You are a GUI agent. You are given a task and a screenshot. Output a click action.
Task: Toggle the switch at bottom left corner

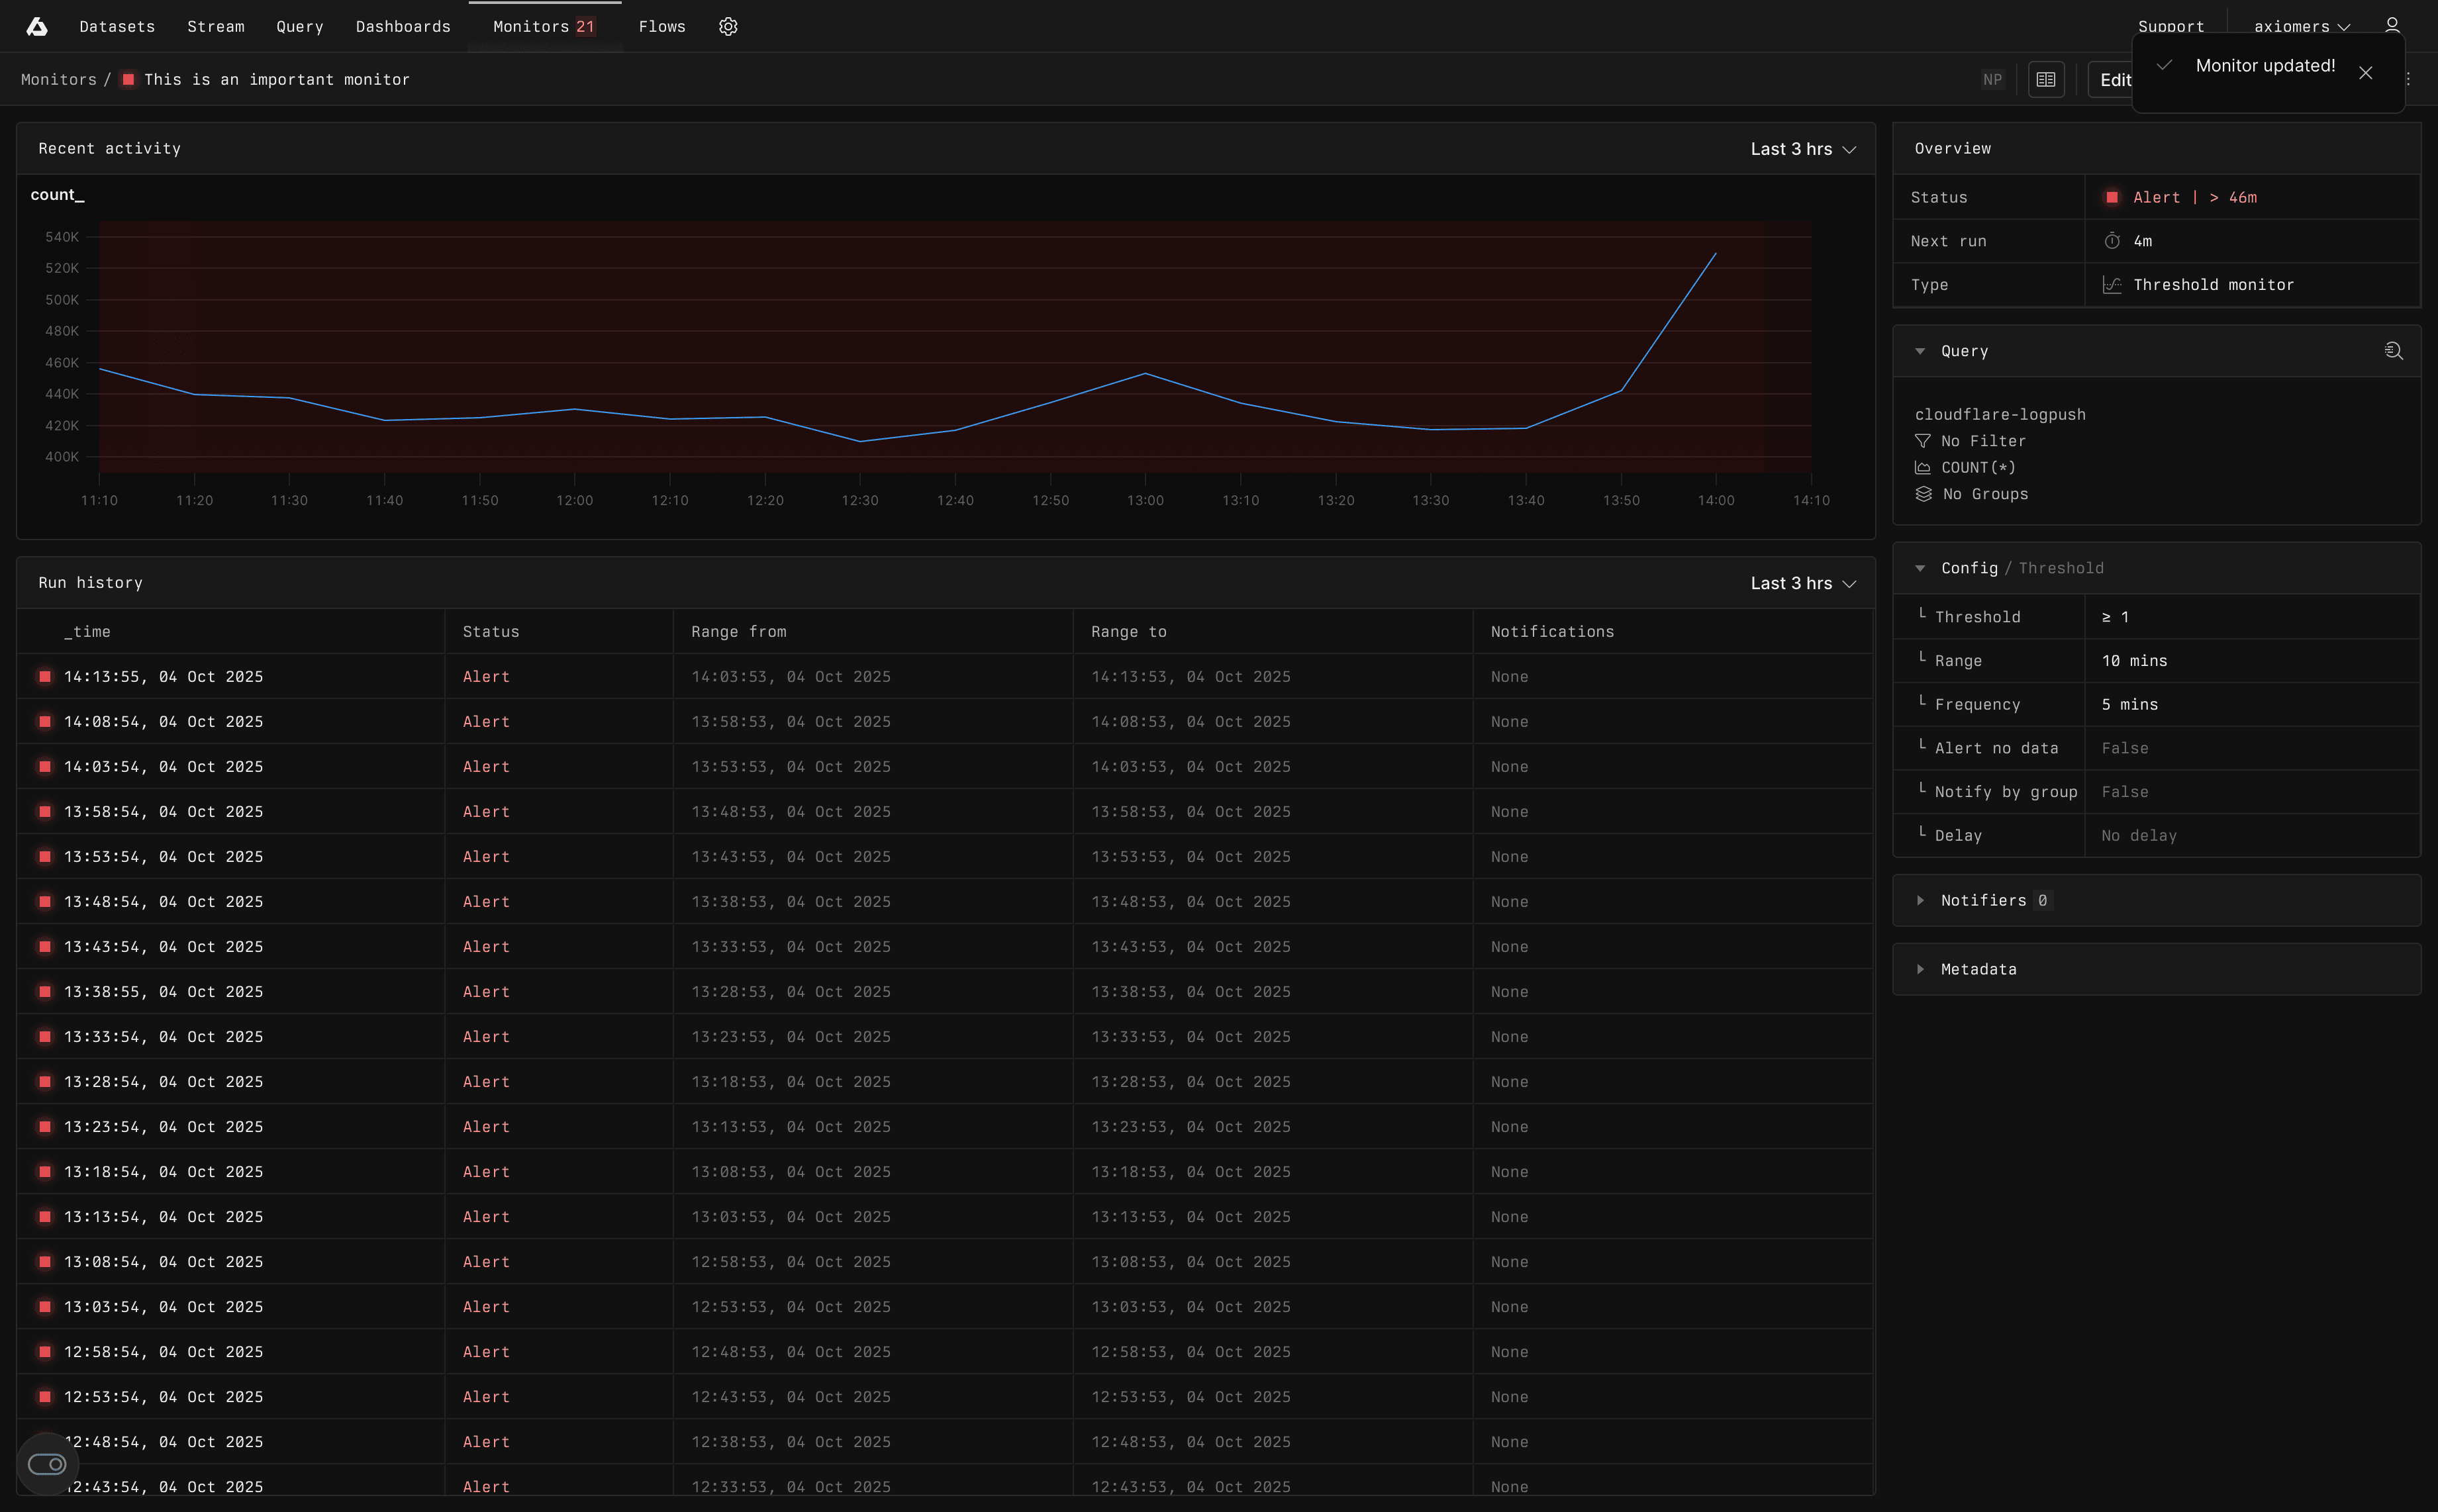(x=47, y=1464)
